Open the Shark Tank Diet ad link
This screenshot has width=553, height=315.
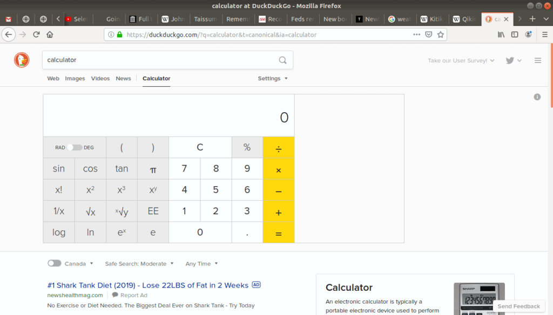[148, 285]
